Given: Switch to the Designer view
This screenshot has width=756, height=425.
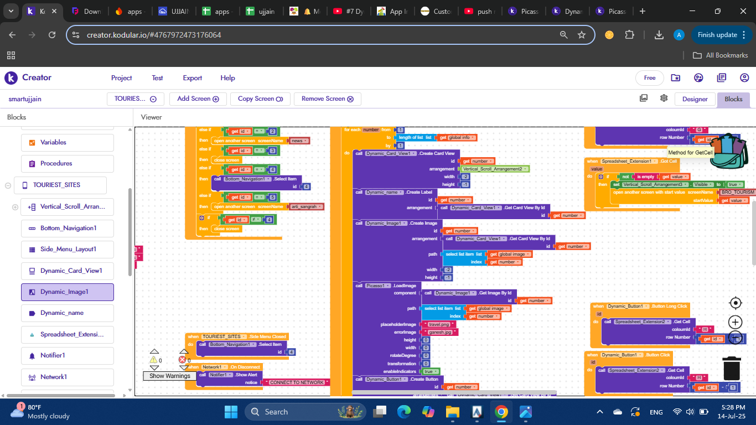Looking at the screenshot, I should tap(695, 99).
